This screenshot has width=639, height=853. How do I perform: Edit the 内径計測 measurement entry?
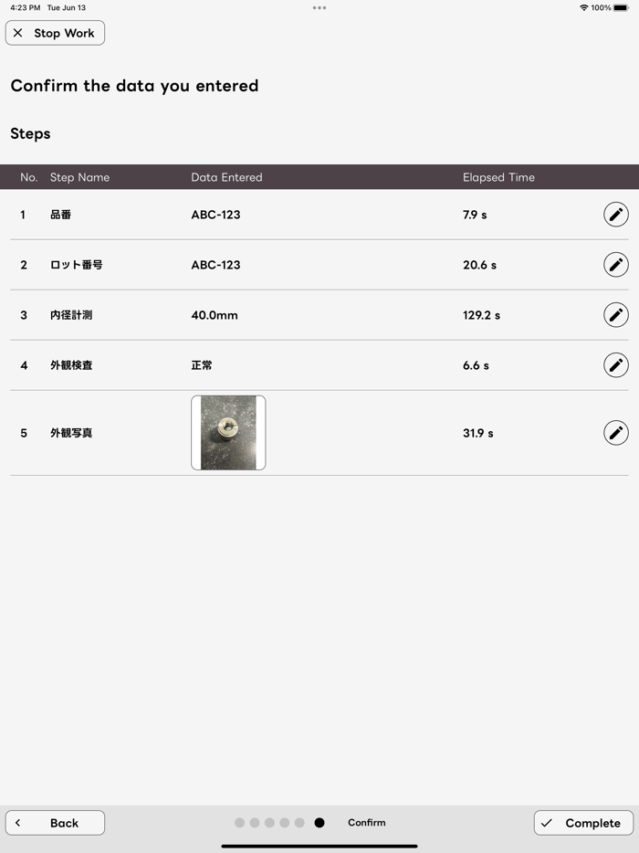point(616,315)
